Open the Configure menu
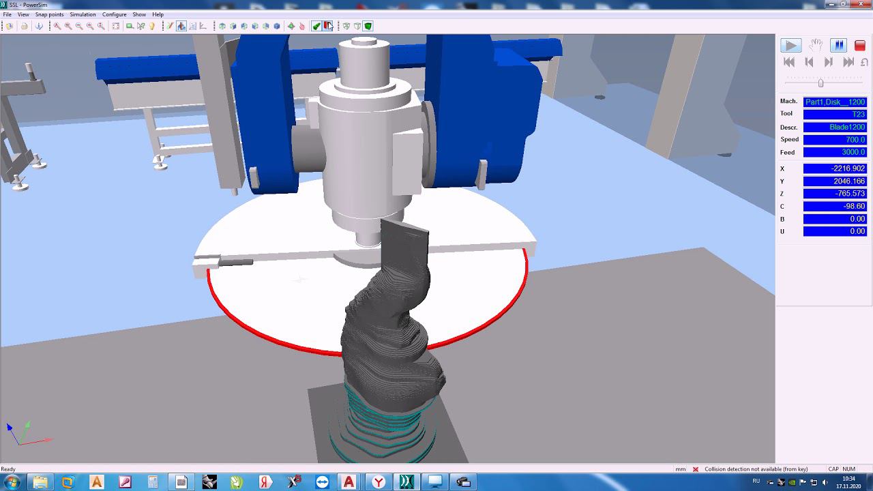Image resolution: width=873 pixels, height=491 pixels. [115, 14]
